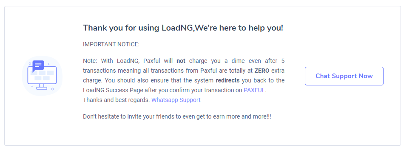Click the words 'We're here to help you!'
The height and width of the screenshot is (153, 415).
[239, 28]
